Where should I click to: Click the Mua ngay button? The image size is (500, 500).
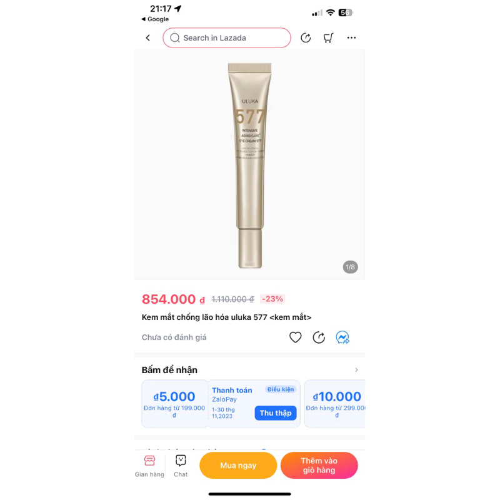tap(238, 465)
